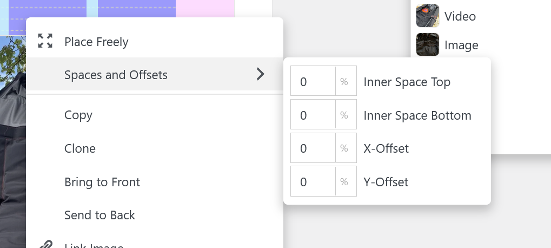Viewport: 551px width, 248px height.
Task: Select the Video item label in list
Action: click(x=460, y=16)
